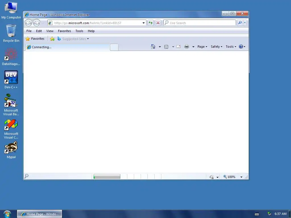The image size is (291, 218).
Task: Click the Back navigation button
Action: pos(29,23)
